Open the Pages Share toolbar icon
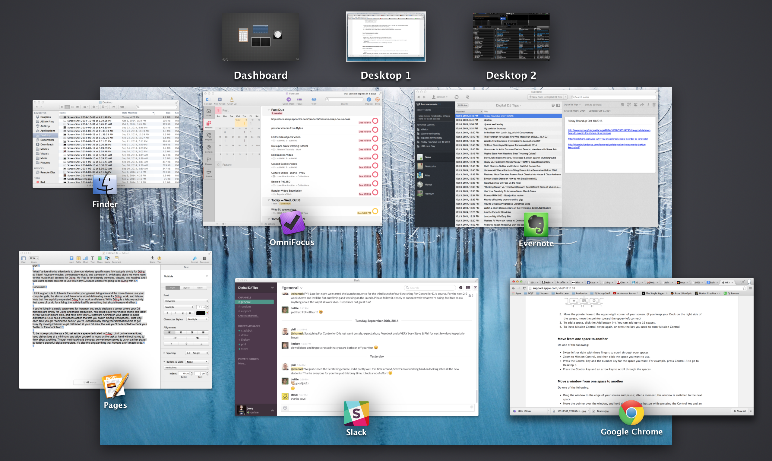This screenshot has height=461, width=772. coord(152,259)
